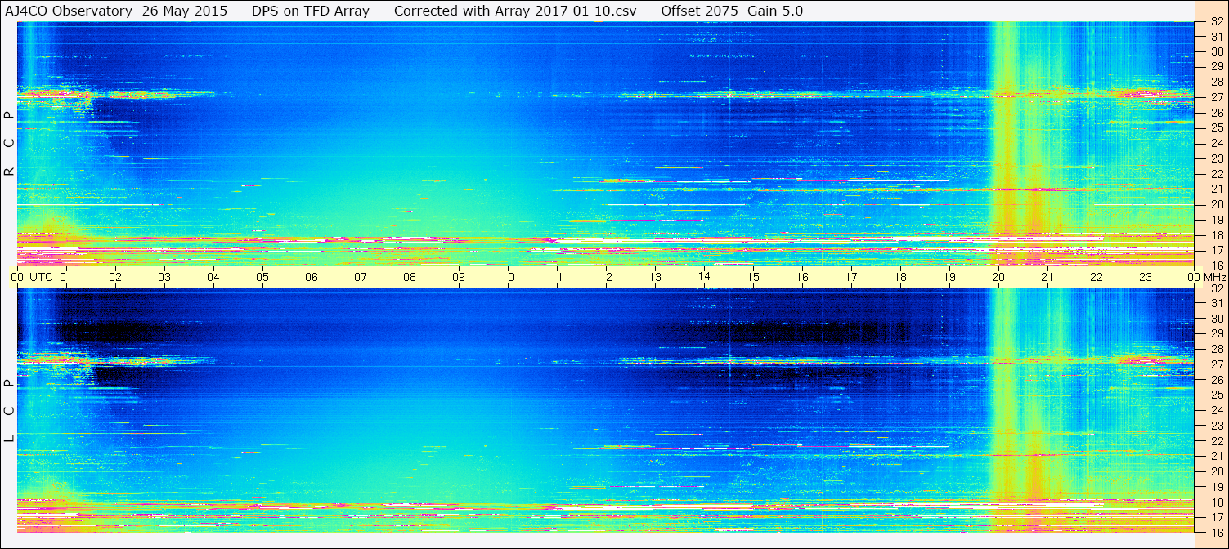Select the 14 hour marker on time axis
The width and height of the screenshot is (1229, 549).
point(704,276)
